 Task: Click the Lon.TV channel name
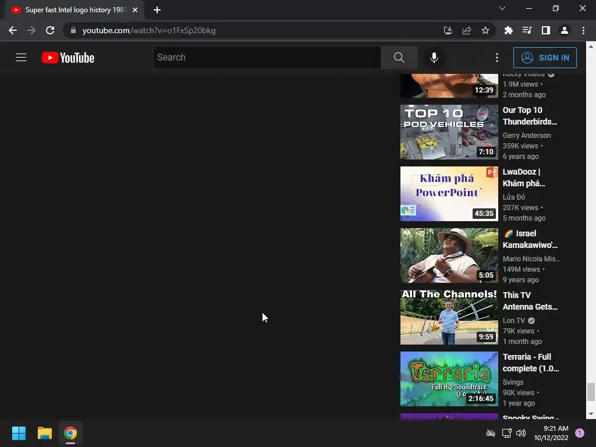pyautogui.click(x=513, y=321)
